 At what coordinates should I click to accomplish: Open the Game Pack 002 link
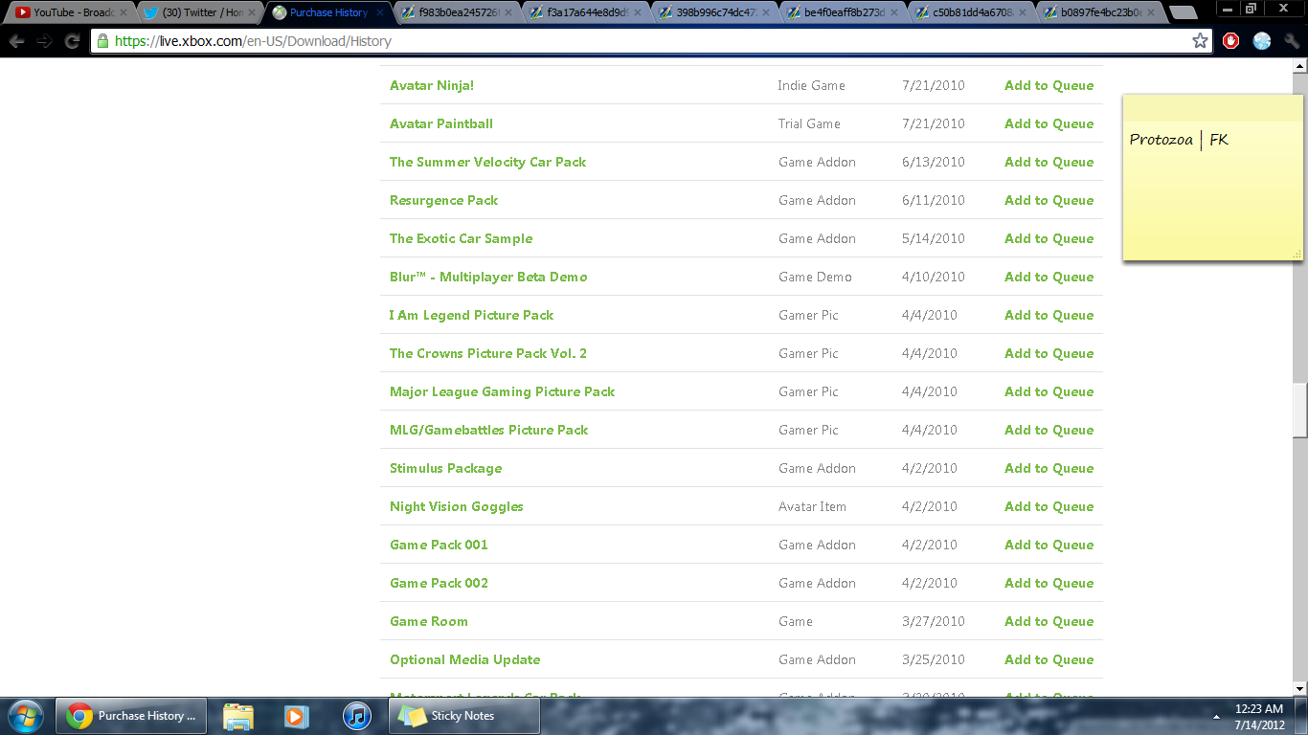(x=439, y=583)
